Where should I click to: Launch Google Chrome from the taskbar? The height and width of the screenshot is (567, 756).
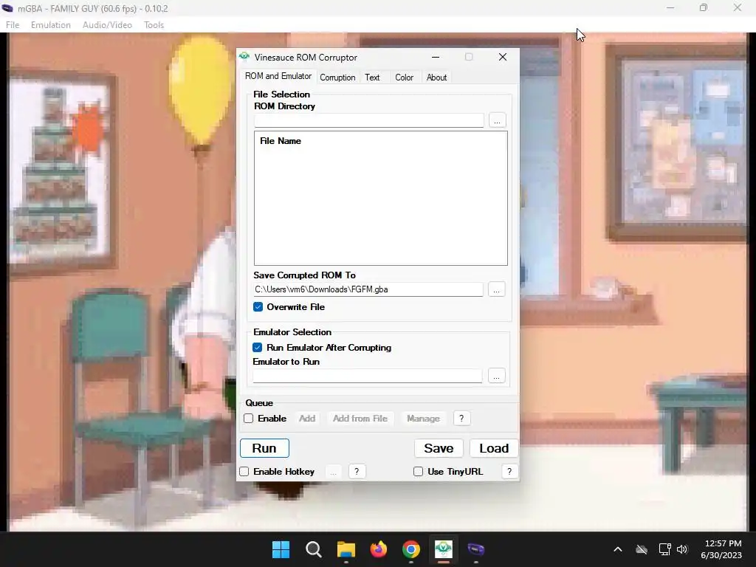pyautogui.click(x=410, y=549)
